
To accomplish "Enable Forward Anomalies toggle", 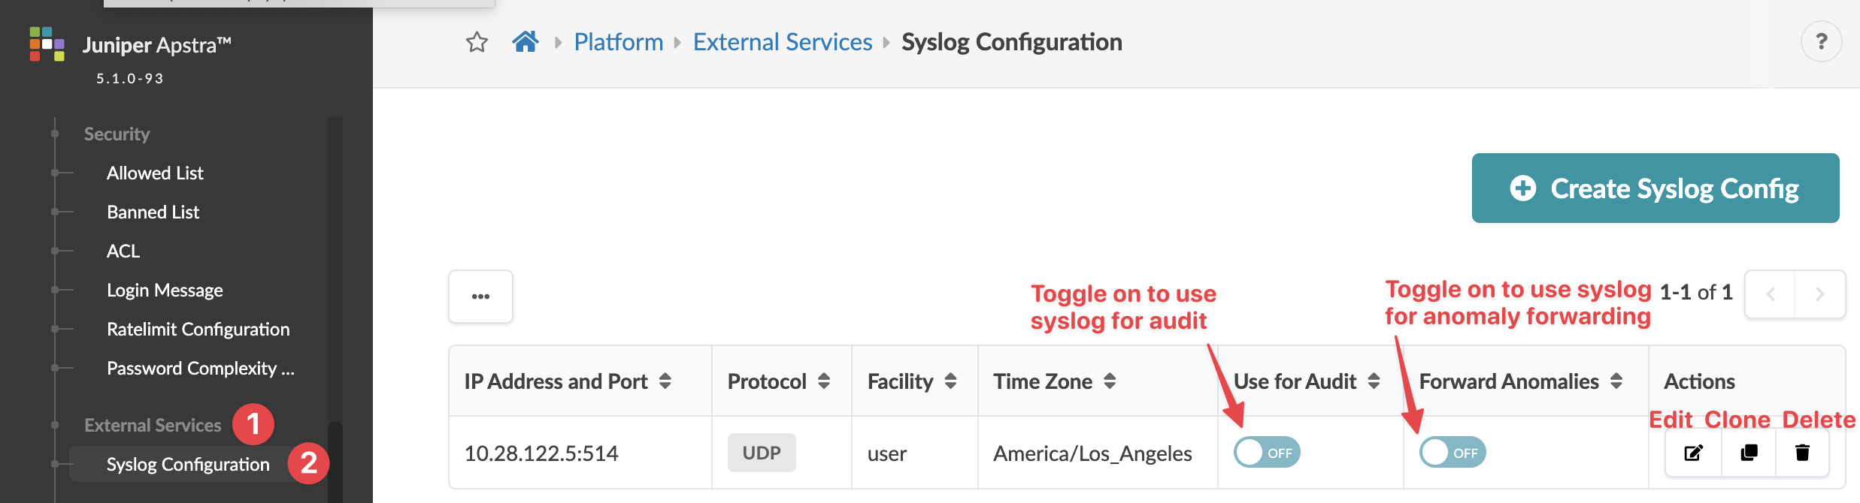I will [x=1453, y=453].
